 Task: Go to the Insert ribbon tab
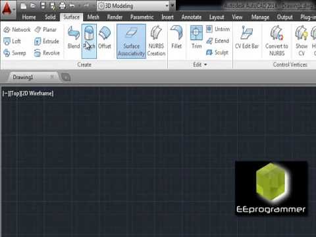[x=167, y=17]
